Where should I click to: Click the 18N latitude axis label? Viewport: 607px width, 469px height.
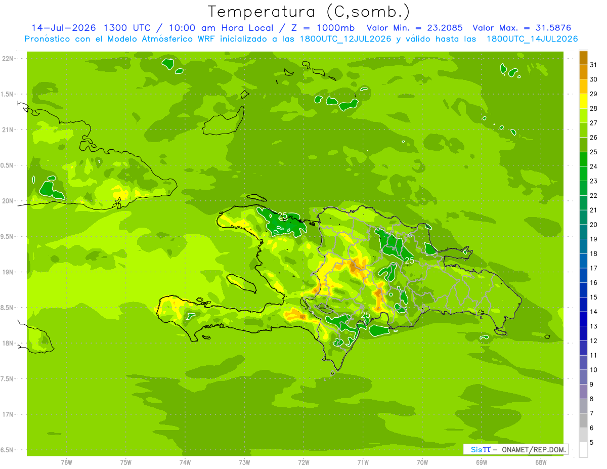pos(8,343)
